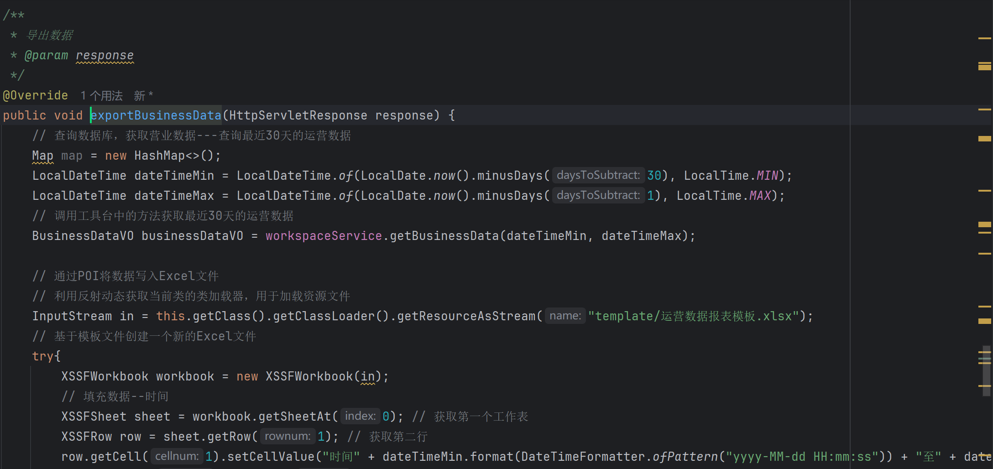Open the '1 个用法' usages hint
Viewport: 993px width, 469px height.
coord(102,96)
